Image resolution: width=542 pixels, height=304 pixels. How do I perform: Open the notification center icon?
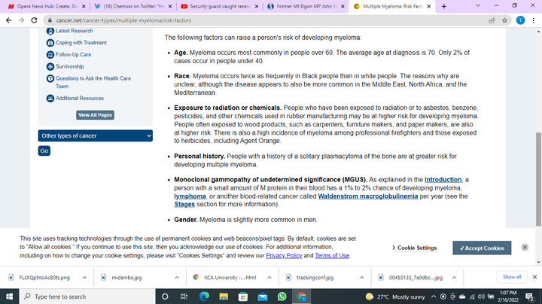pyautogui.click(x=529, y=296)
